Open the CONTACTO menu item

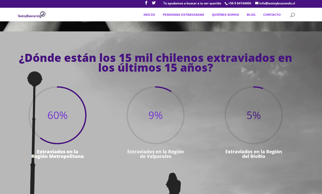coord(272,15)
